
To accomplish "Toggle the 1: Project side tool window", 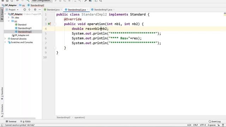I will click(x=2, y=15).
